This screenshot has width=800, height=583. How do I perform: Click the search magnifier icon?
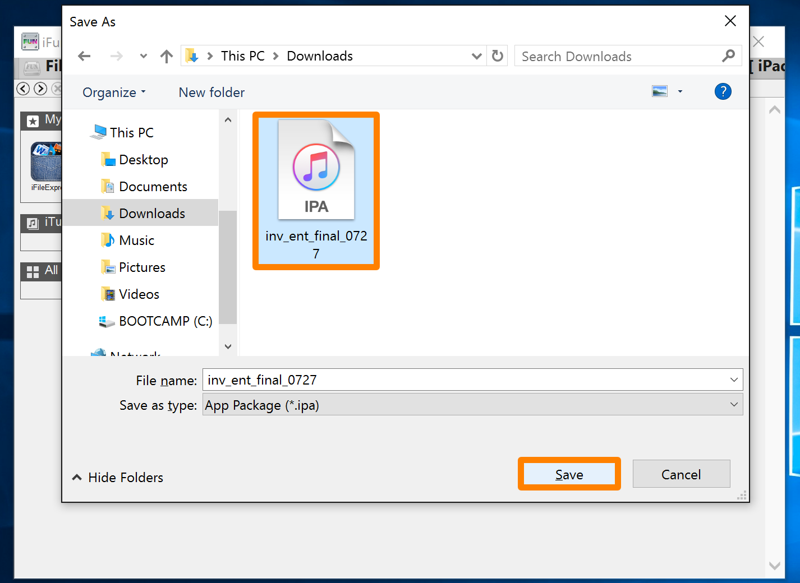click(728, 56)
